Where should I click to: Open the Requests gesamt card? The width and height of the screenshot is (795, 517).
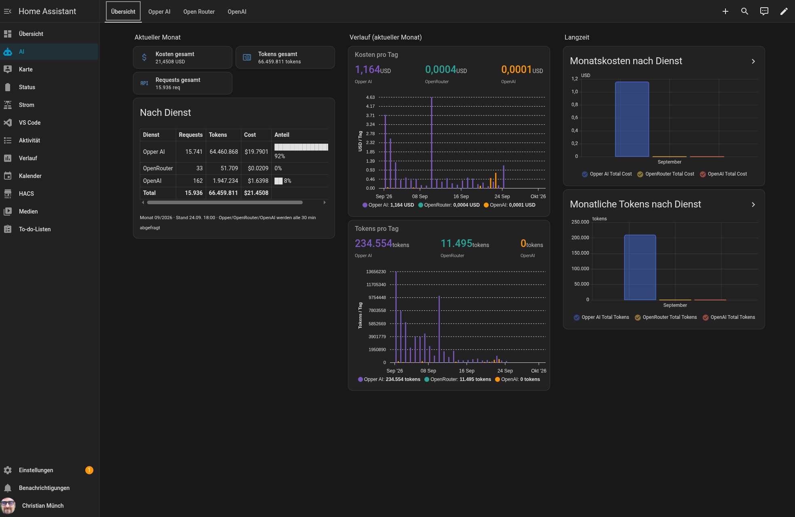[x=183, y=83]
